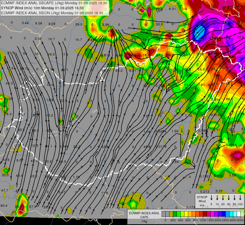This screenshot has width=245, height=225.
Task: Select the white swatch at the 6000 end
Action: click(x=238, y=214)
